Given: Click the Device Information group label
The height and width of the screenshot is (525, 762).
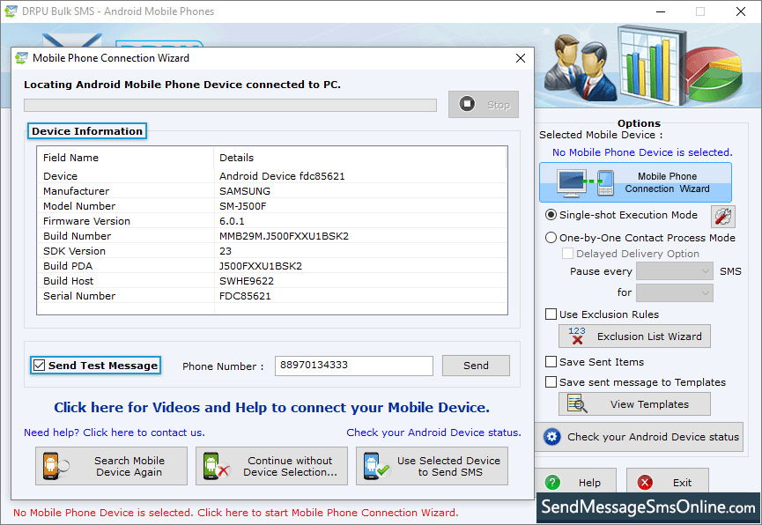Looking at the screenshot, I should coord(87,131).
